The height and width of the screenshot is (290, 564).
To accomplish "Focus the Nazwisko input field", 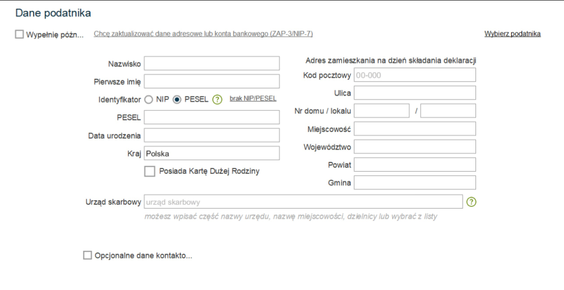I will 211,63.
